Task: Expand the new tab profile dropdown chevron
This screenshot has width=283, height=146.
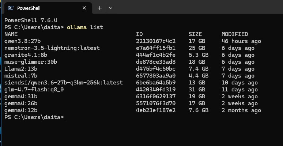Action: coord(111,8)
